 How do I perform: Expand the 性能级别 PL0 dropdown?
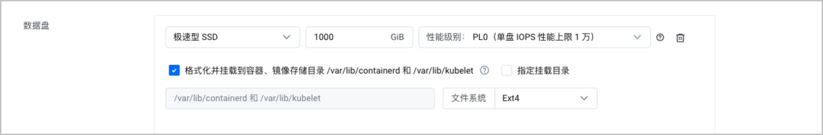[x=534, y=37]
